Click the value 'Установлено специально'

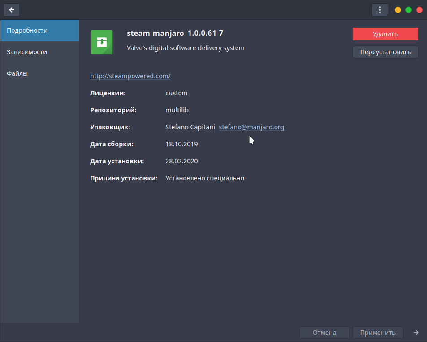tap(205, 178)
